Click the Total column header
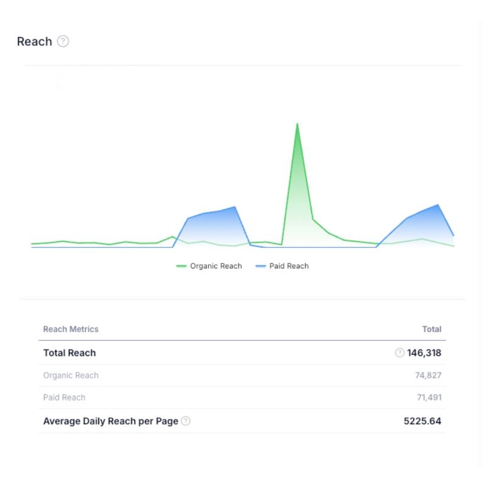Screen dimensions: 487x487 [x=432, y=329]
